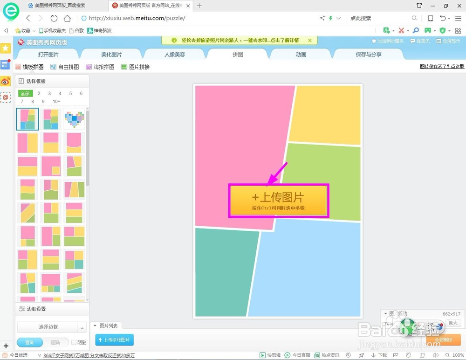Select the heart-shaped template thumbnail
Screen dimensions: 466x360
tap(74, 119)
